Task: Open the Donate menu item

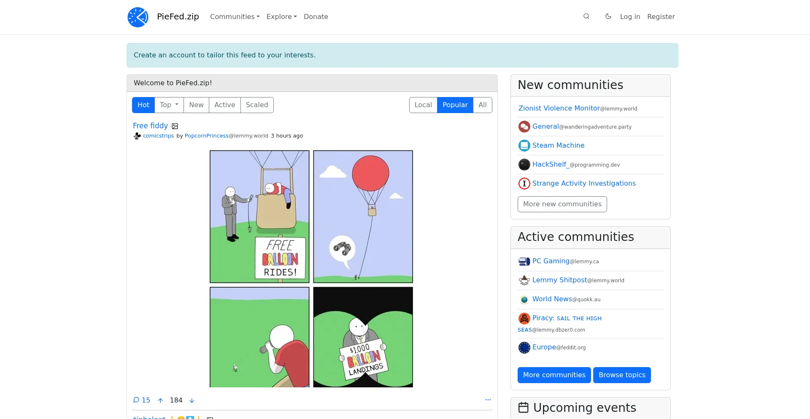Action: coord(316,16)
